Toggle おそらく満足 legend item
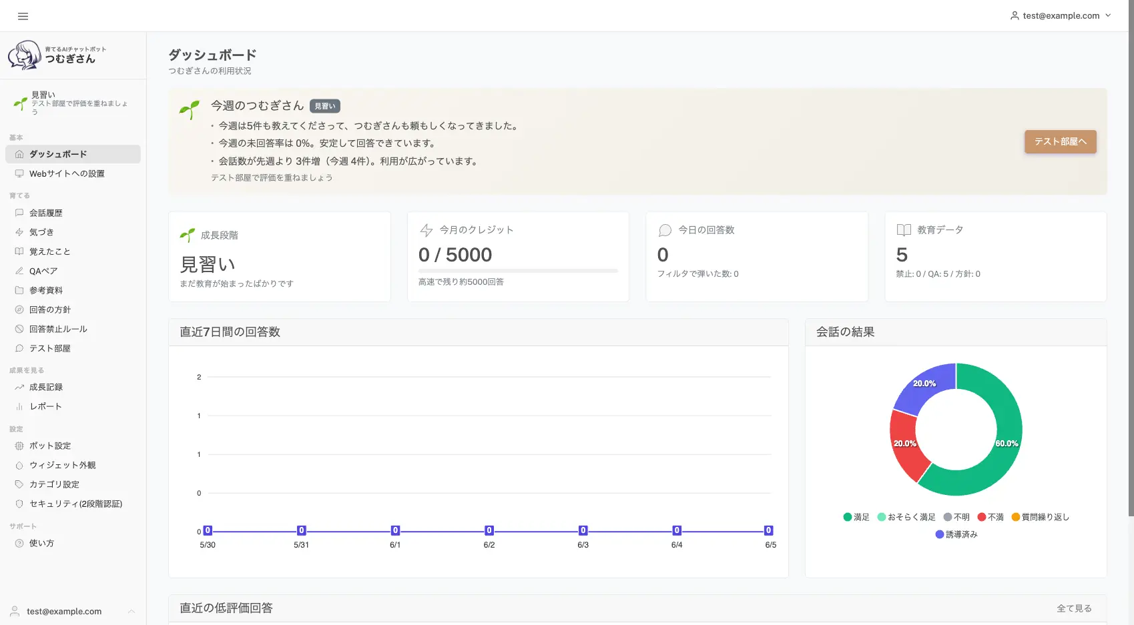 pos(906,517)
